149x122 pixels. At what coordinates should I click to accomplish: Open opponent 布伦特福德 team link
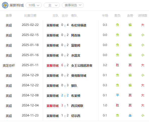coord(79,25)
